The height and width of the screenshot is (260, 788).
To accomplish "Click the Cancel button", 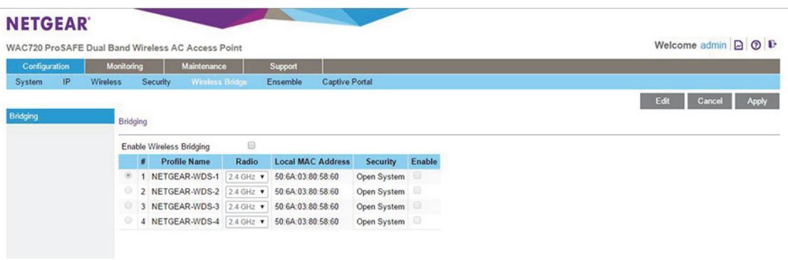I will (x=710, y=101).
